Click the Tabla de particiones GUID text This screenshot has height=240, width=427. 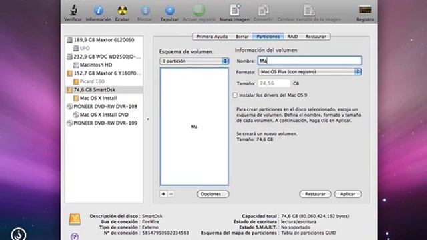coord(308,233)
